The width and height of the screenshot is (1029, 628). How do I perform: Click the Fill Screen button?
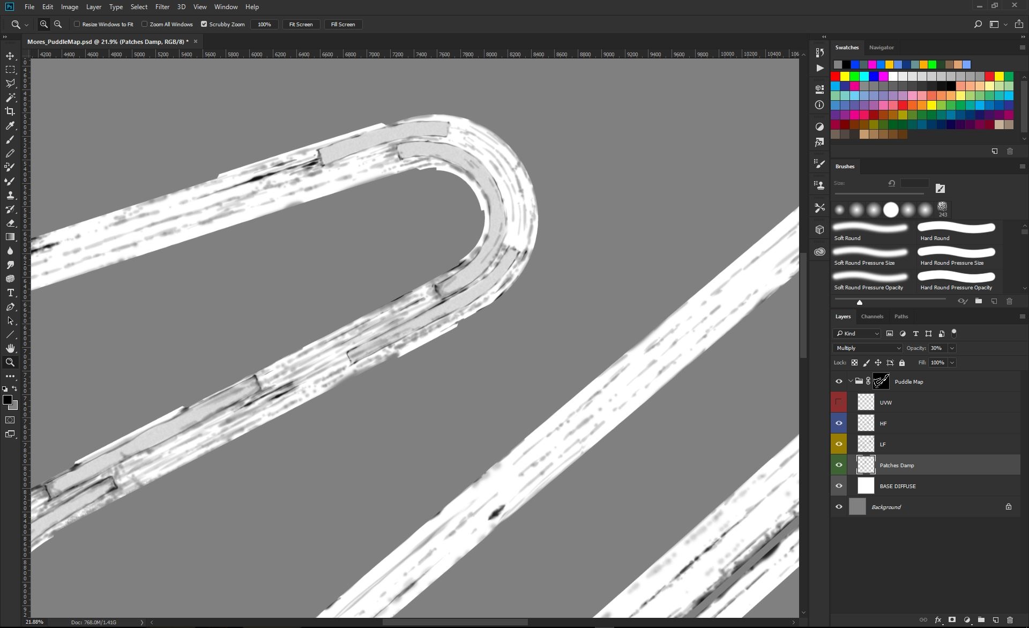pos(343,24)
